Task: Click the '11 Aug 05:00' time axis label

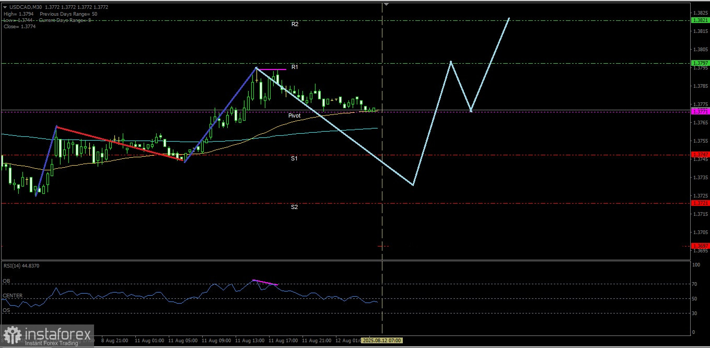Action: (x=183, y=341)
